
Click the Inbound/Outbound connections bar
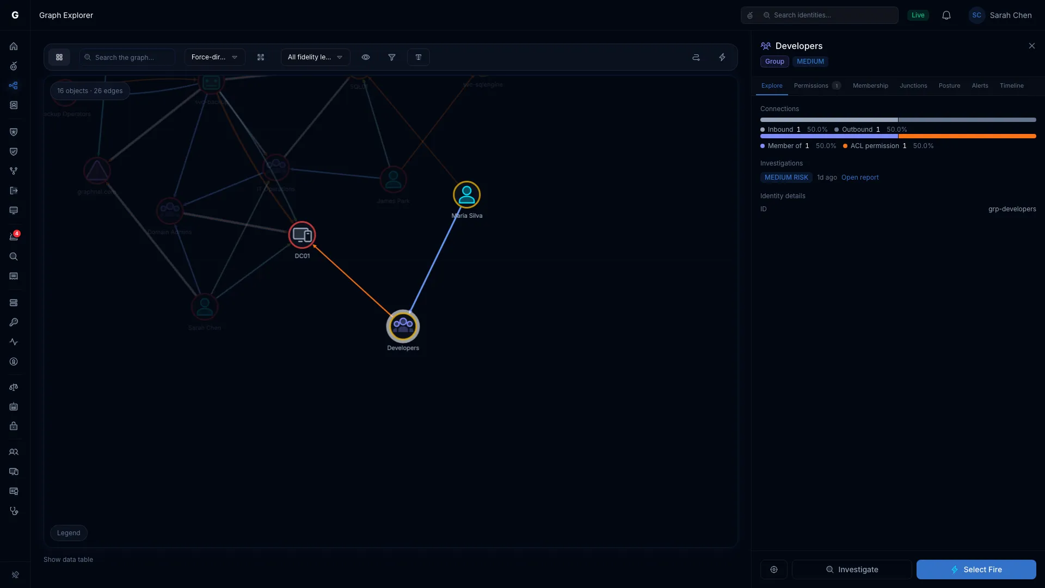coord(898,120)
